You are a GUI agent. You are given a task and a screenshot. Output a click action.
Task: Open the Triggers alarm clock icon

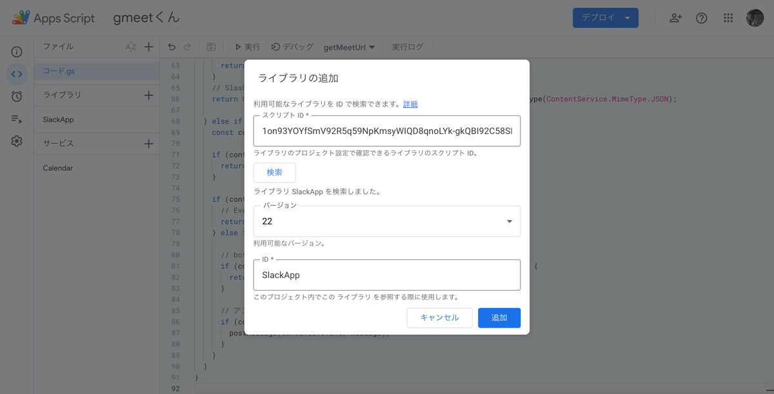tap(17, 96)
